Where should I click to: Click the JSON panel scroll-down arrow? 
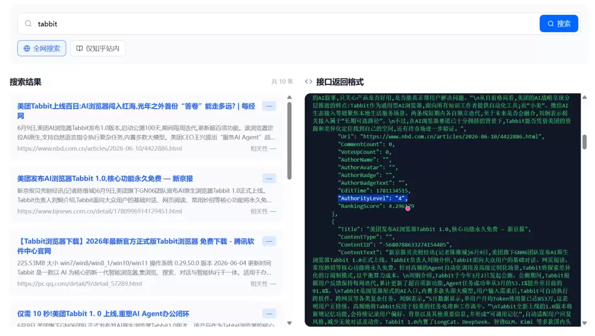[x=585, y=323]
